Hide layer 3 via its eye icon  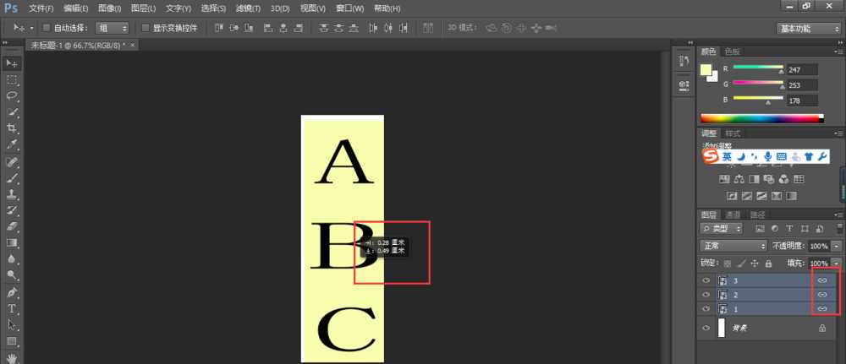(x=706, y=280)
